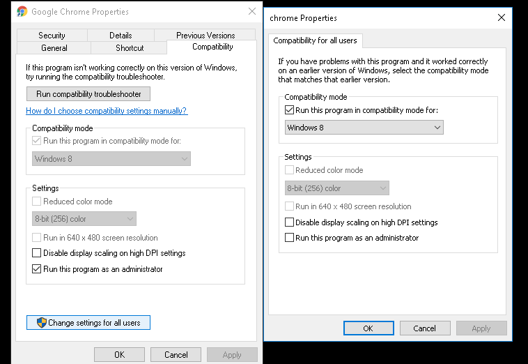Open 8-bit (256) color dropdown in Google Chrome Properties

(x=84, y=219)
